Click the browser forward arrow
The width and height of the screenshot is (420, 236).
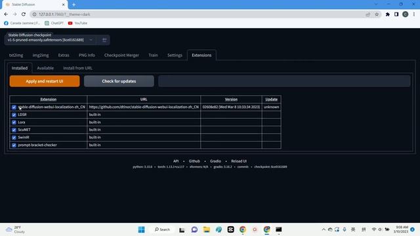point(14,14)
